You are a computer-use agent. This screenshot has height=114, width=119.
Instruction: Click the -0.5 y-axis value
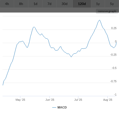point(114,68)
